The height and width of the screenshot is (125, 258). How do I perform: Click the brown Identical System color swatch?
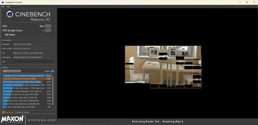[x=15, y=112]
